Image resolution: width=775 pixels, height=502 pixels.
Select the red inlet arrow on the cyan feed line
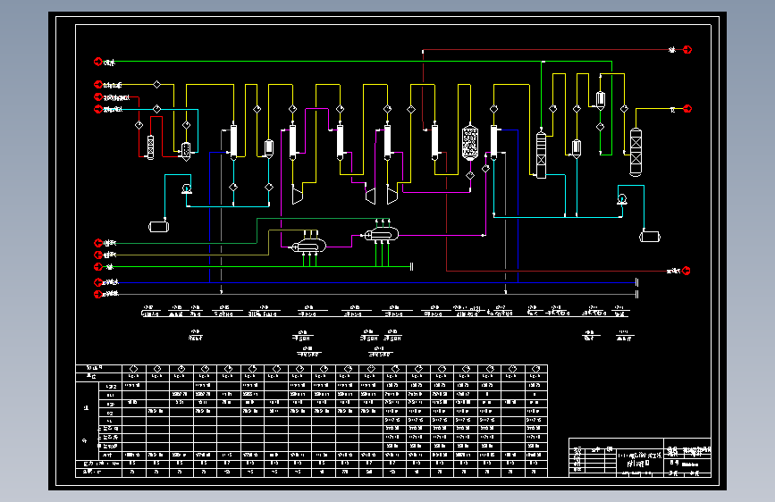pyautogui.click(x=97, y=109)
